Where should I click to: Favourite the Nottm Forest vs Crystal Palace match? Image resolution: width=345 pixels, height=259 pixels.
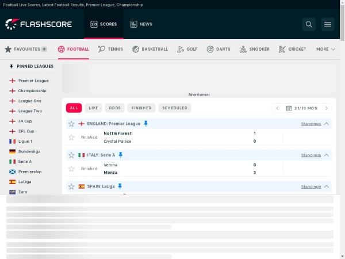click(71, 138)
